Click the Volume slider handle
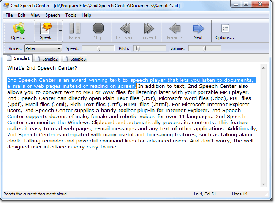Screen dimensions: 275x203 coord(204,48)
